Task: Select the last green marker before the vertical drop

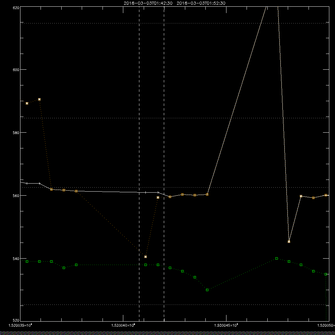Action: [x=326, y=274]
